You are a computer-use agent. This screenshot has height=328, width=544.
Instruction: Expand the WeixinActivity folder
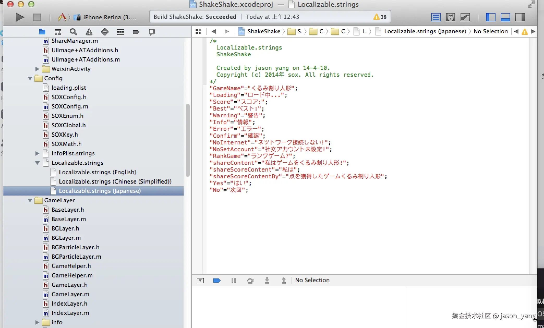(x=37, y=69)
